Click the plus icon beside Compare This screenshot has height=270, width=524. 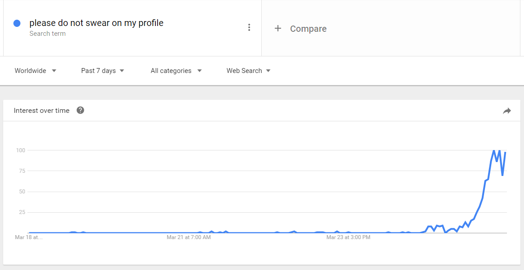(x=277, y=29)
